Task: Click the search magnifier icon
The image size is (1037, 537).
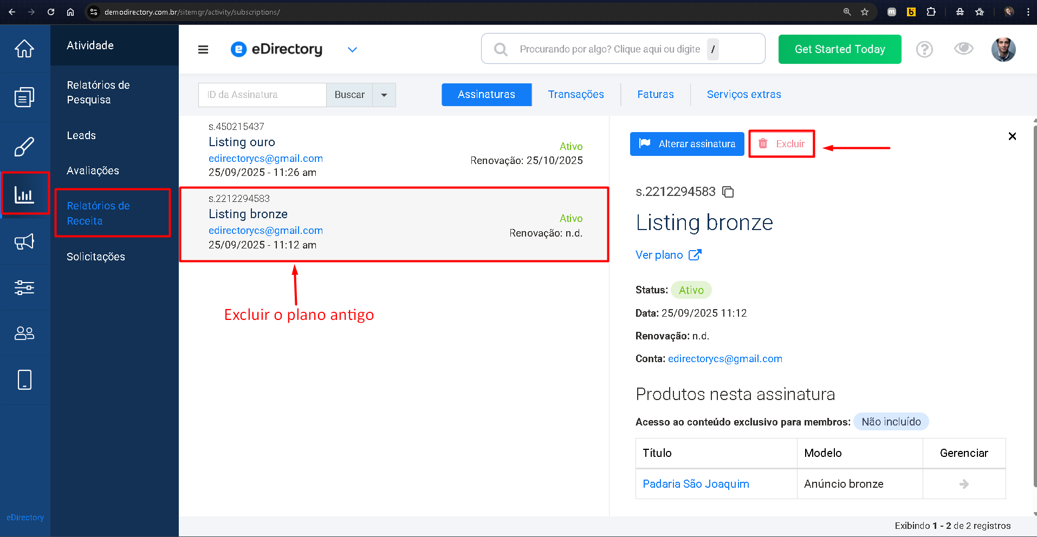Action: [501, 49]
